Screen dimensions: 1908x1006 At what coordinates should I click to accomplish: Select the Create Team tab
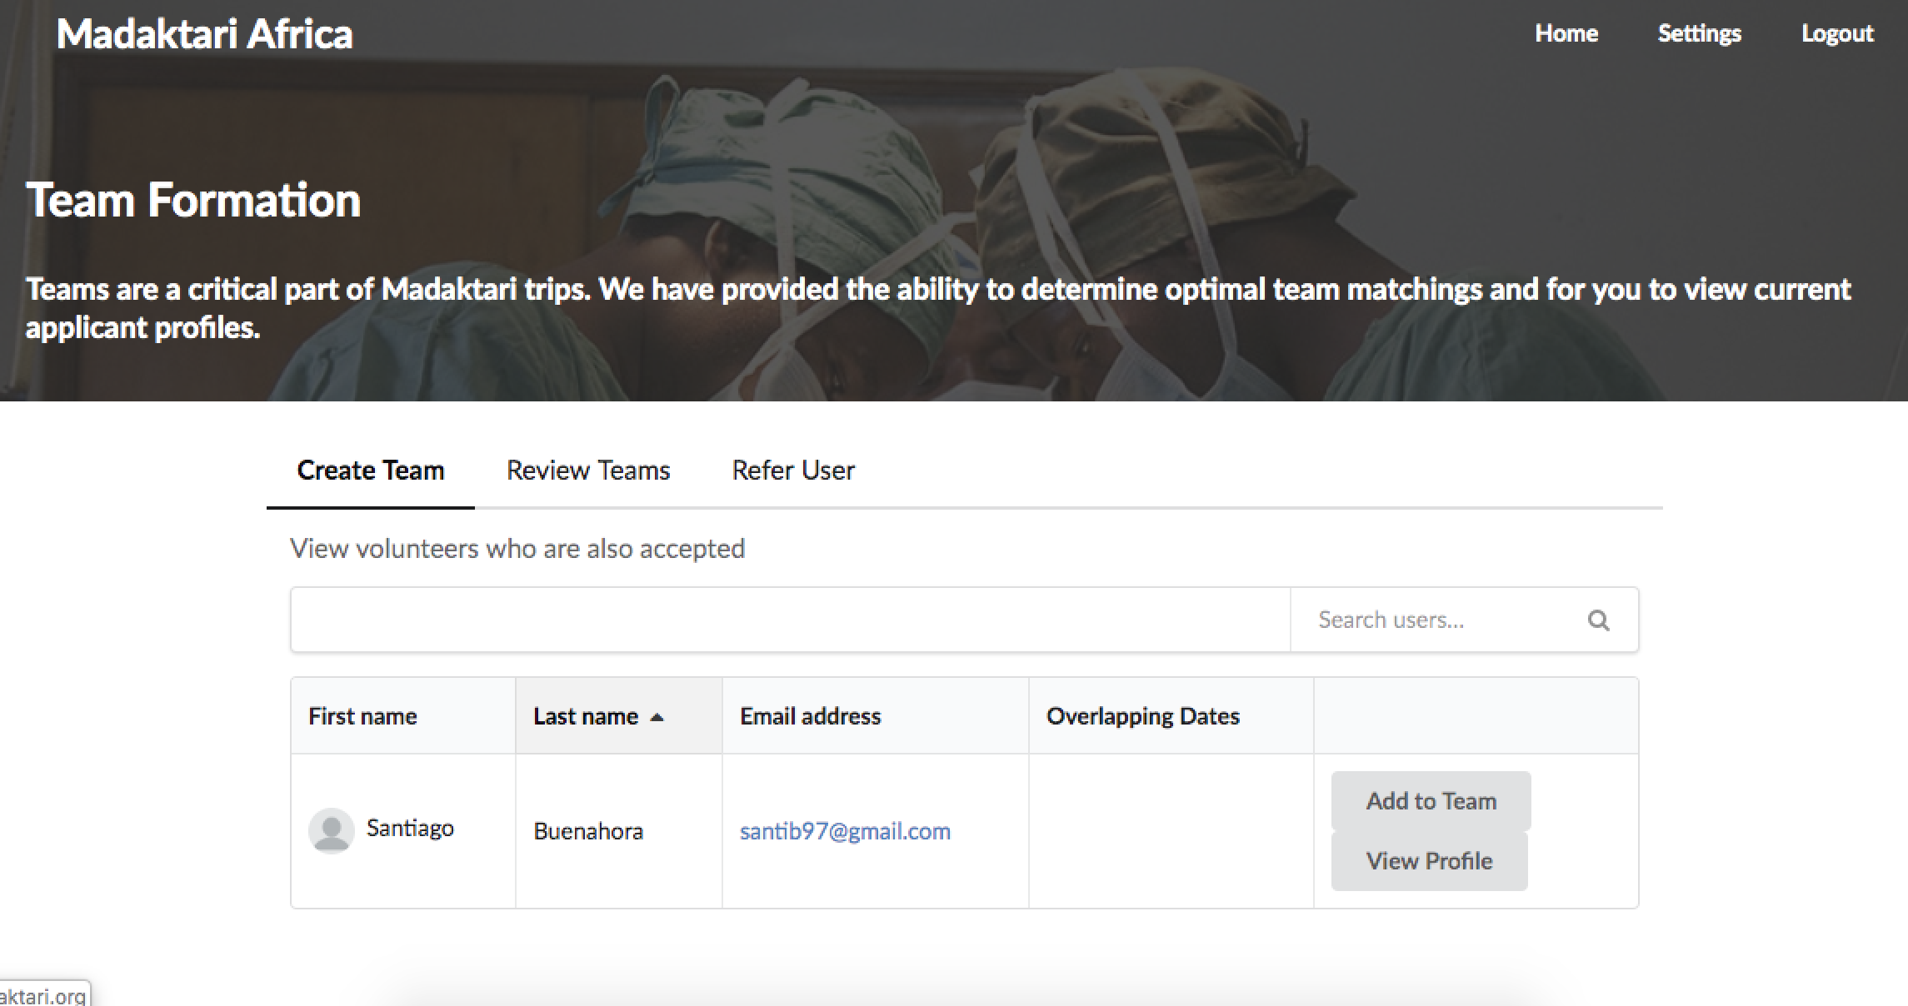coord(370,471)
